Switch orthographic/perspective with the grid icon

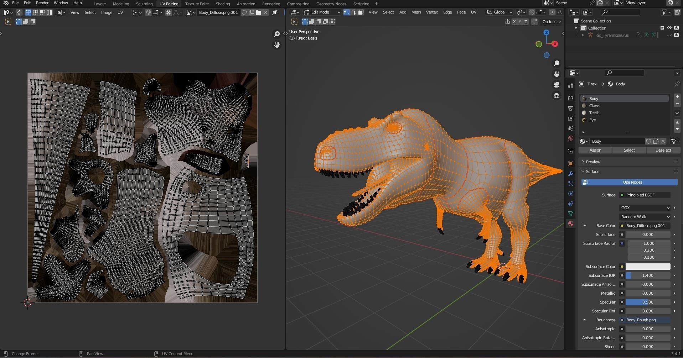pyautogui.click(x=557, y=95)
